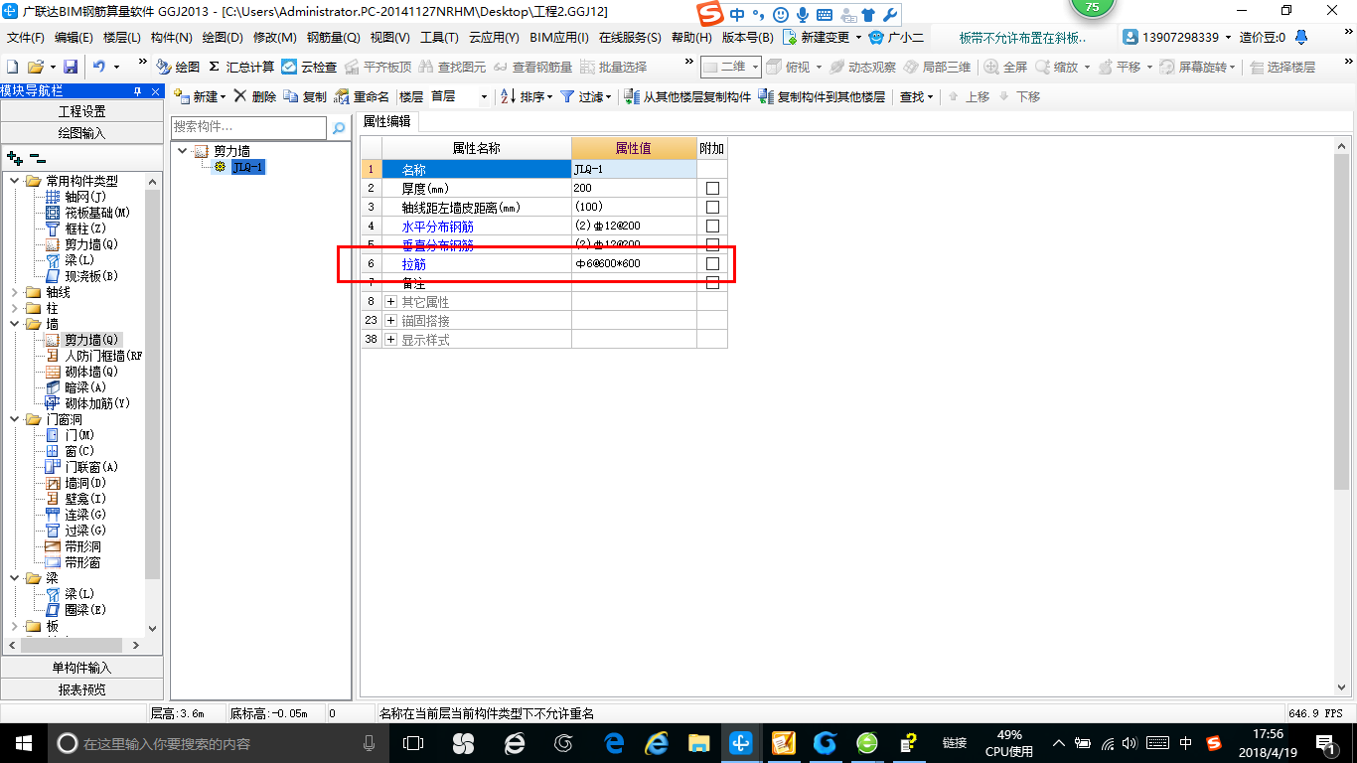This screenshot has height=763, width=1357.
Task: Expand the 锚固搭接 row
Action: click(390, 321)
